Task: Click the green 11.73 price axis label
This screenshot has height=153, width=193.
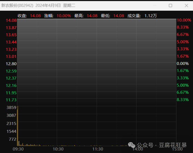Action: [11, 100]
